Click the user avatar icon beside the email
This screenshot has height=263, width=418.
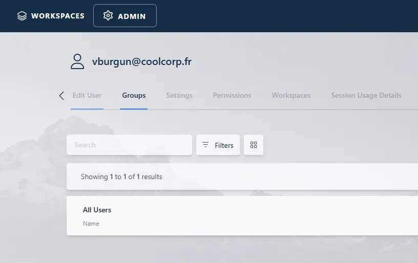coord(77,61)
